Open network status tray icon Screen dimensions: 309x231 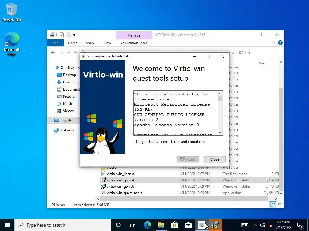263,225
